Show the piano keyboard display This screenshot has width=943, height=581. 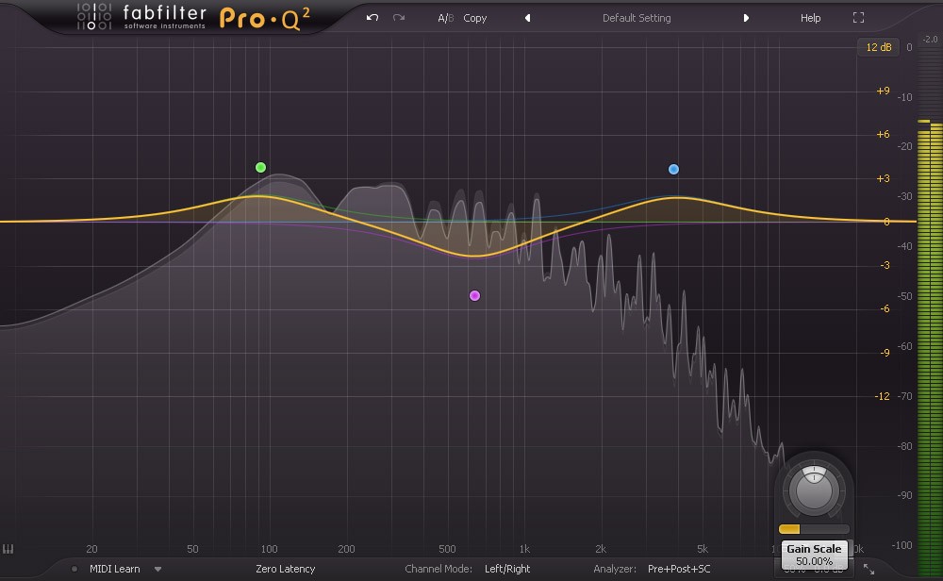point(8,549)
